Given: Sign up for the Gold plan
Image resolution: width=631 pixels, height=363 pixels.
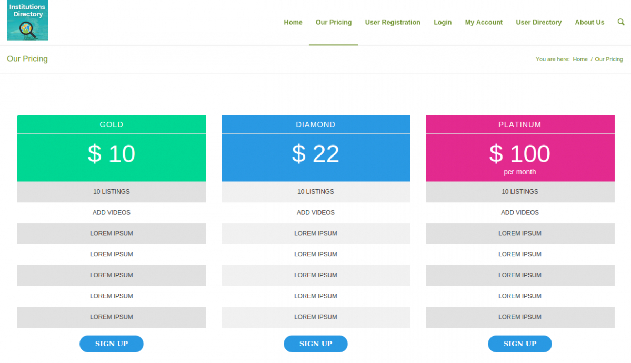Looking at the screenshot, I should coord(112,344).
